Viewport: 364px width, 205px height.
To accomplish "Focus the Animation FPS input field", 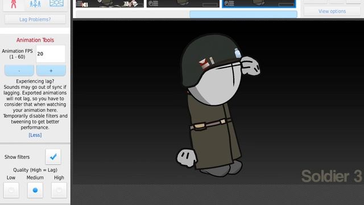I will [51, 54].
